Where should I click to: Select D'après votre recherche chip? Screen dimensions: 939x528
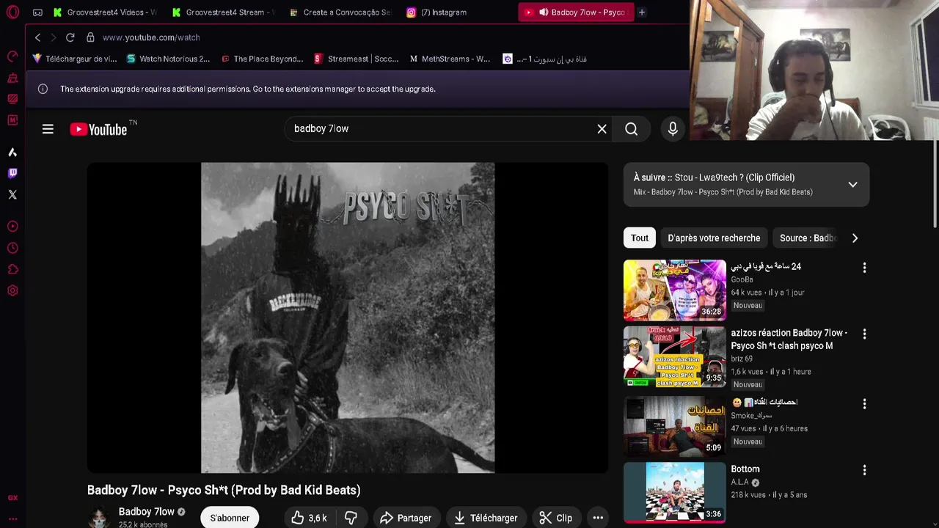[714, 238]
